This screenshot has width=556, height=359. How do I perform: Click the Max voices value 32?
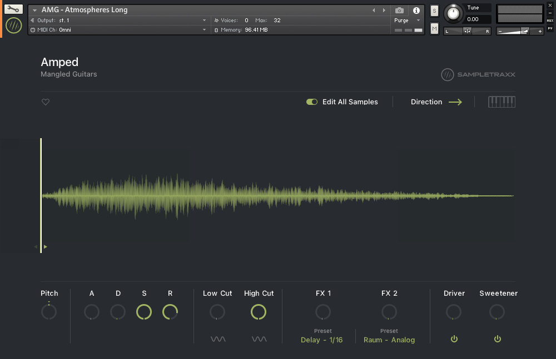(277, 20)
